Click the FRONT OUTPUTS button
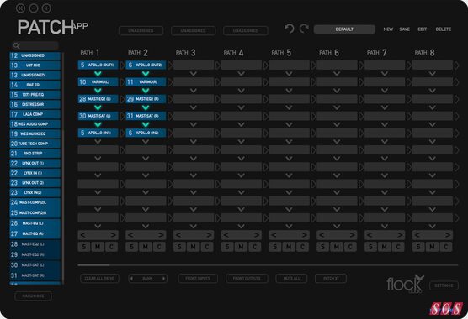 coord(247,279)
